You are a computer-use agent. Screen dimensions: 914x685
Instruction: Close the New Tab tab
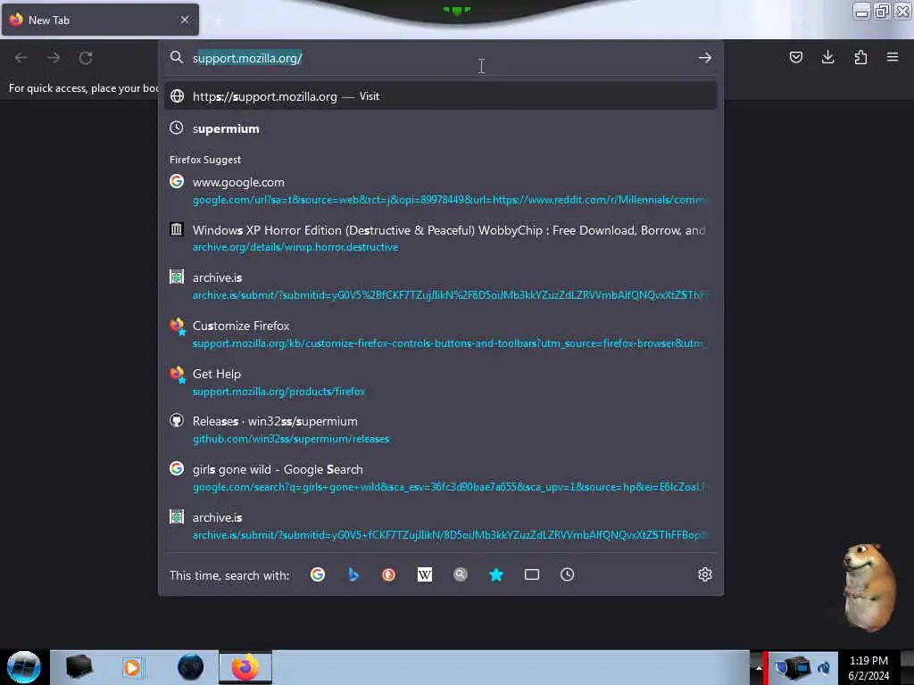(x=185, y=20)
